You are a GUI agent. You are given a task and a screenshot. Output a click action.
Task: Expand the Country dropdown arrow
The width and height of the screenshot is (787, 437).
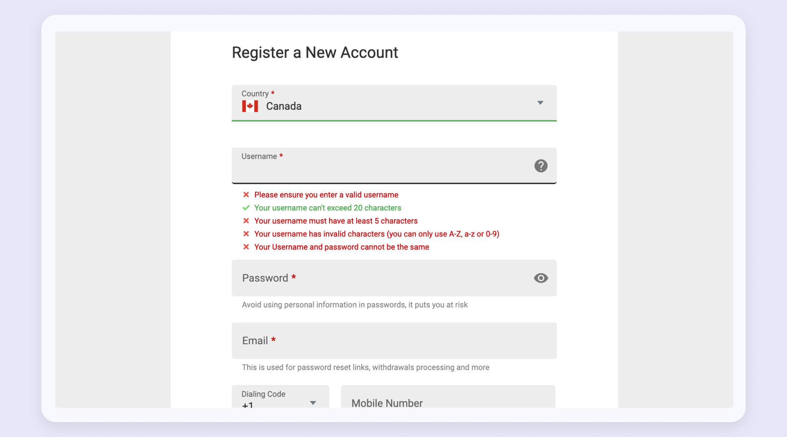click(x=540, y=103)
